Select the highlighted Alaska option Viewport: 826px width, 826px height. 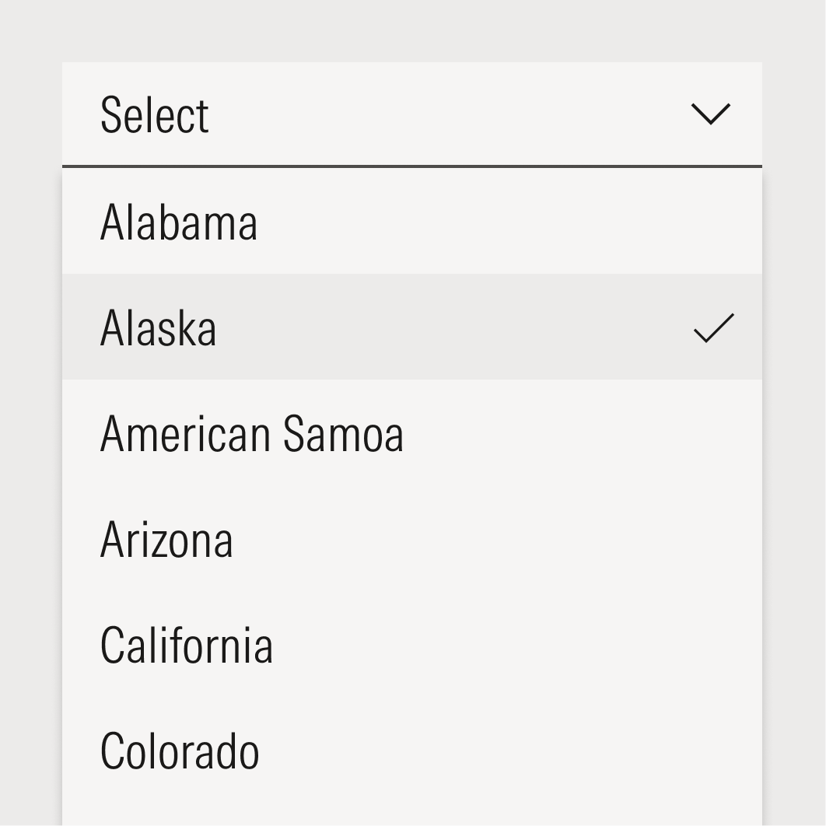point(411,327)
